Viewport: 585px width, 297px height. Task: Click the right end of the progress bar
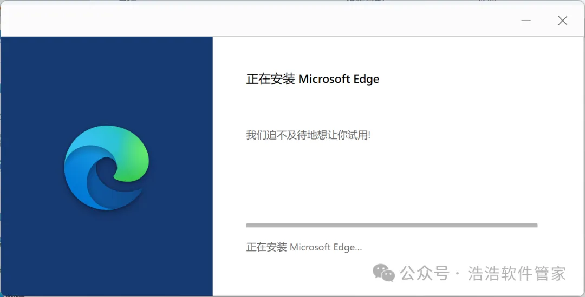pyautogui.click(x=534, y=225)
